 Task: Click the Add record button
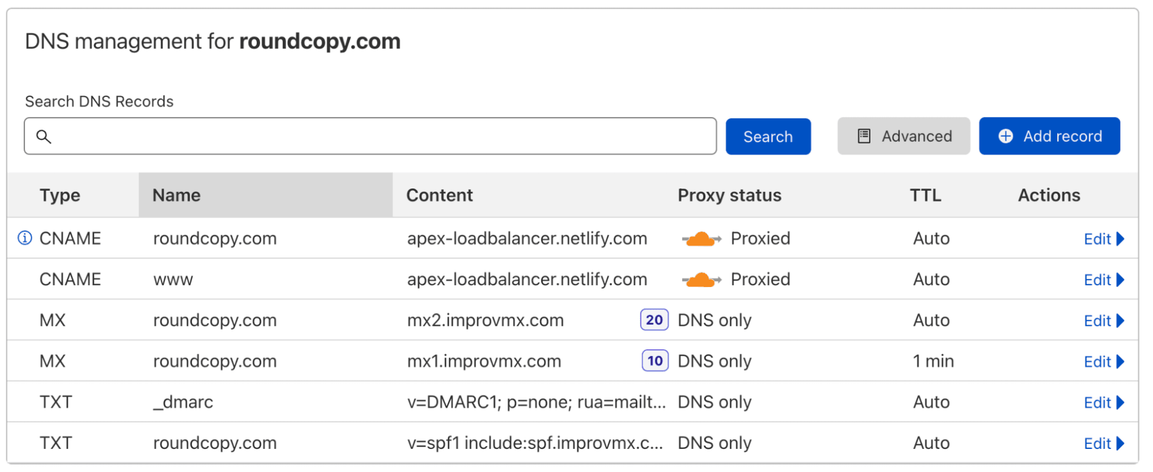pos(1049,137)
